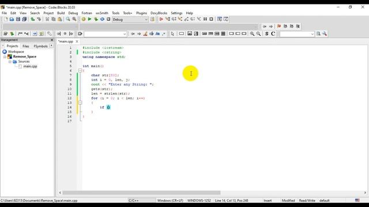
Task: Open the wxSmith menu
Action: pos(102,13)
